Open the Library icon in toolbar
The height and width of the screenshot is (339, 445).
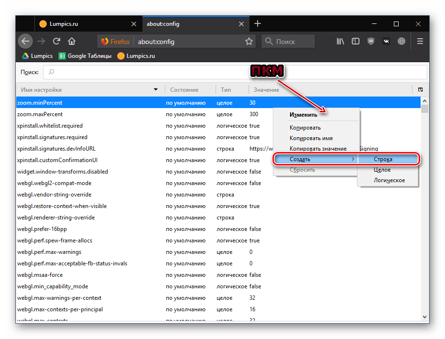click(x=340, y=41)
